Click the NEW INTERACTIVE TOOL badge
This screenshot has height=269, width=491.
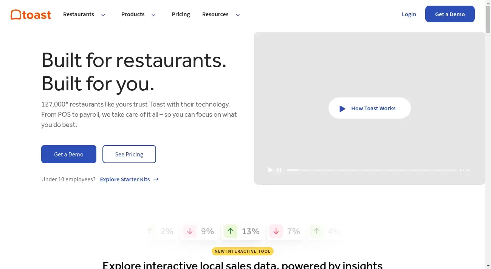point(242,251)
